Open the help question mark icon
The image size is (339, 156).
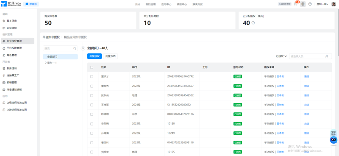(310, 4)
